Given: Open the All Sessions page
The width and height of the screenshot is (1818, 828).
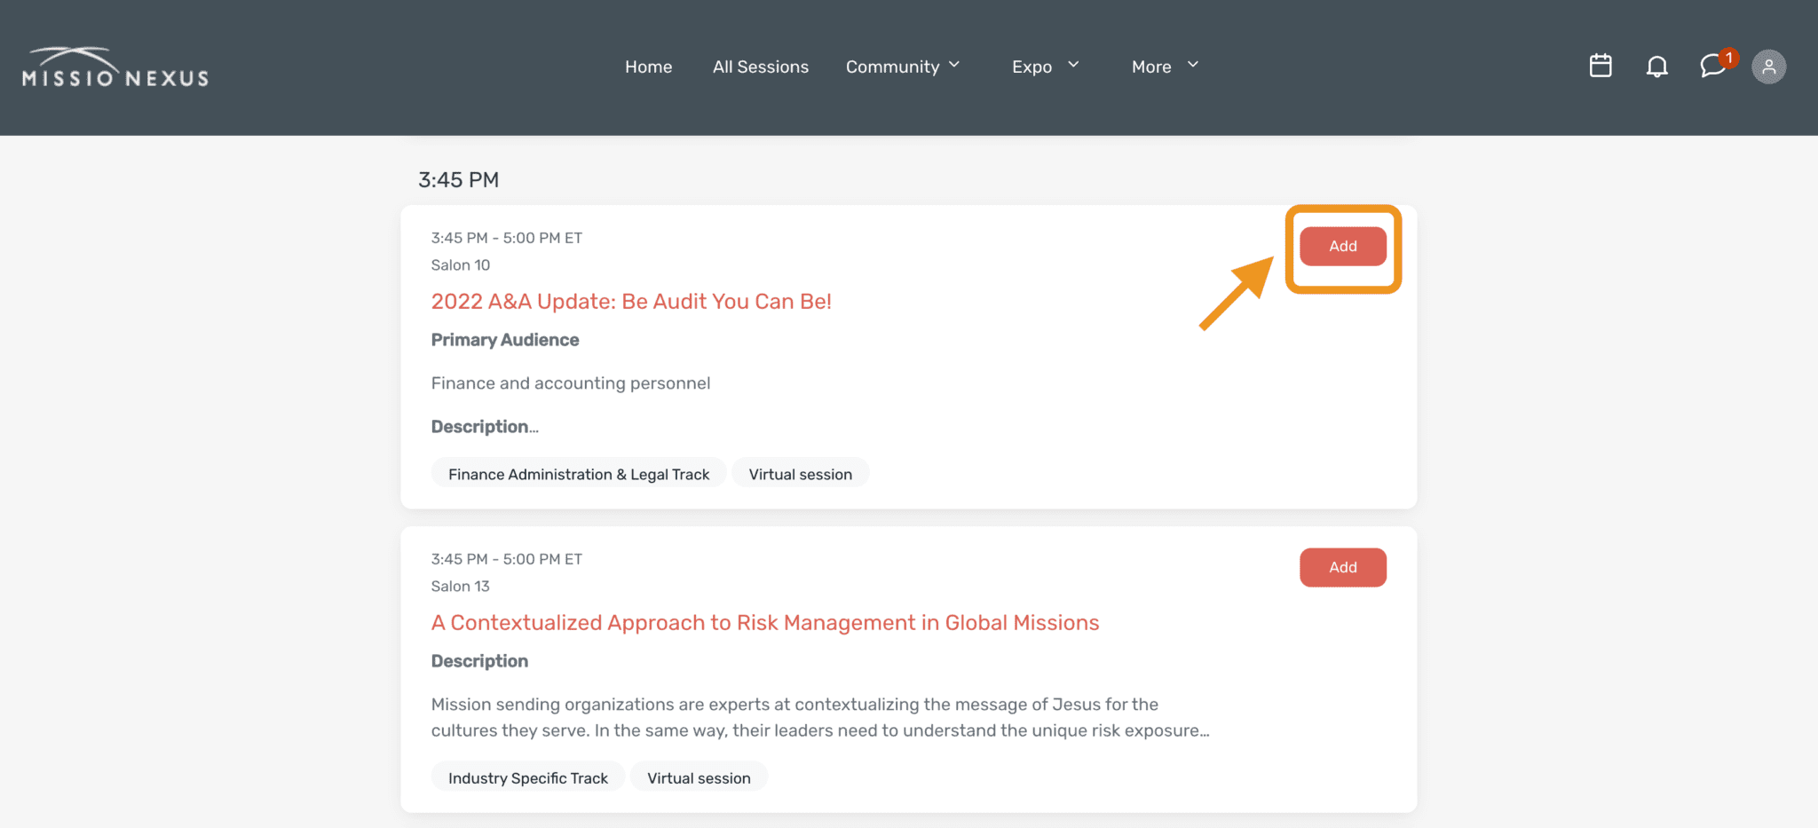Looking at the screenshot, I should pos(760,67).
